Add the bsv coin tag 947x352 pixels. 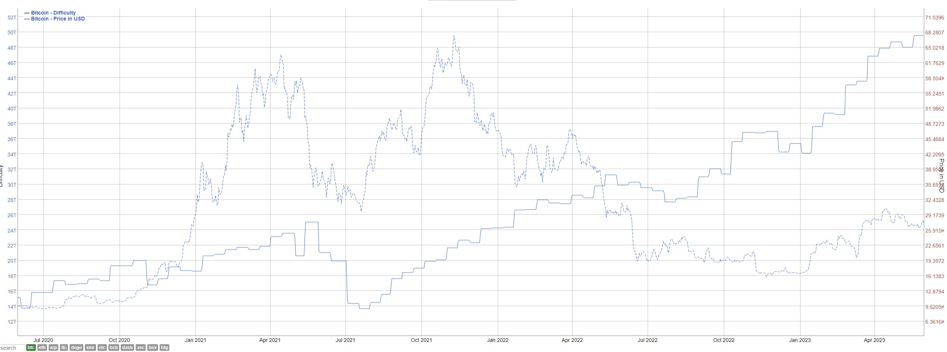point(152,348)
